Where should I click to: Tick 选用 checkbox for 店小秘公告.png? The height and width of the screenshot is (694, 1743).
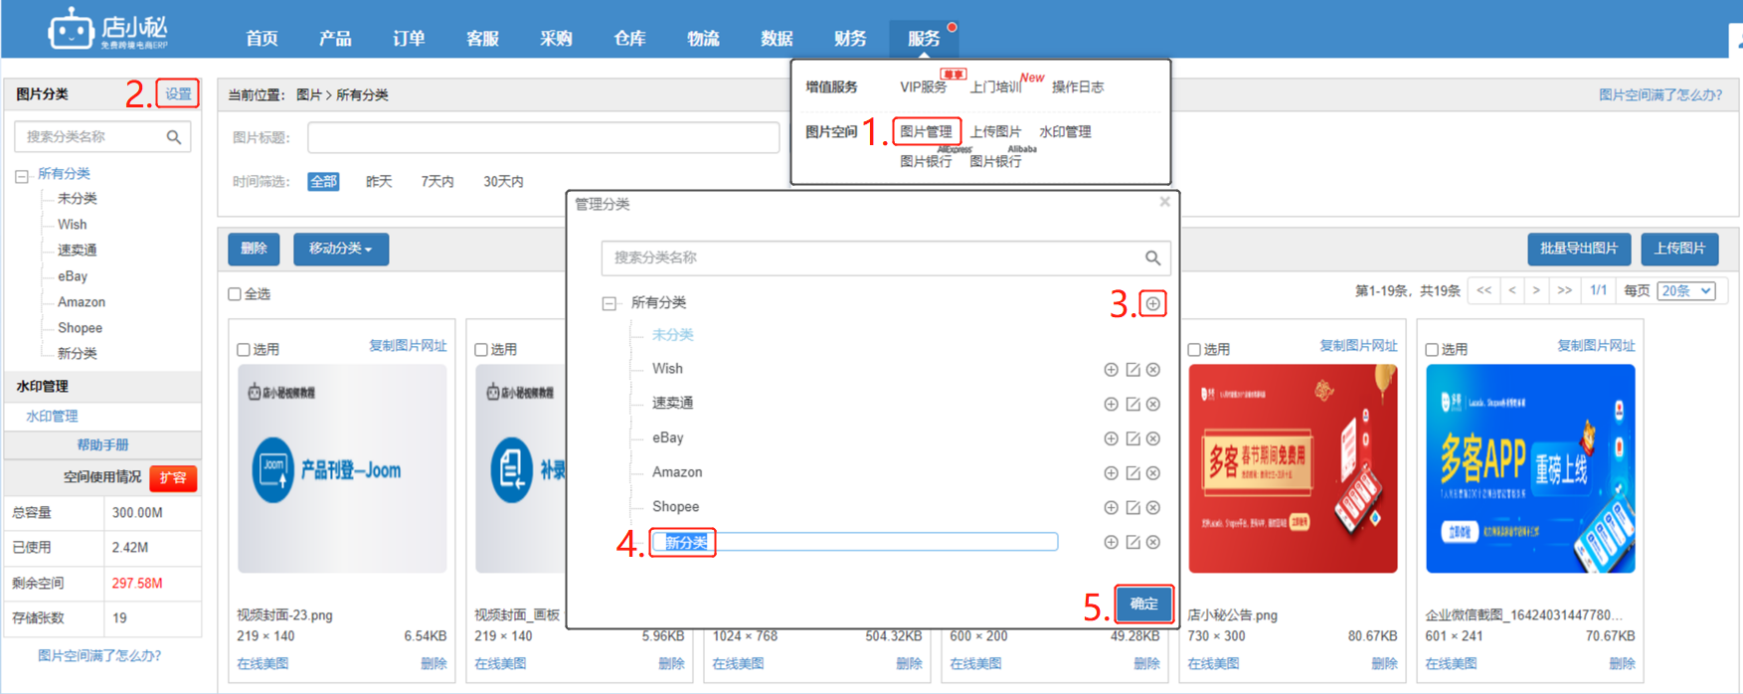tap(1194, 350)
